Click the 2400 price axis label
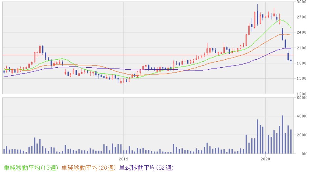Image resolution: width=310 pixels, height=172 pixels. tap(302, 32)
